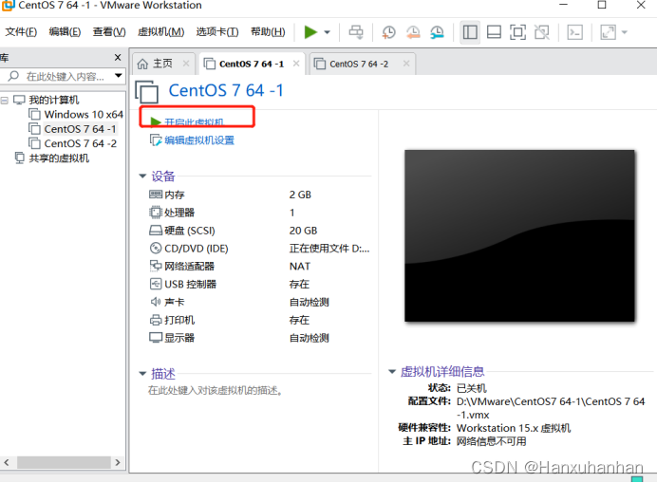Click the Unity mode toolbar icon
This screenshot has width=657, height=483.
(x=542, y=32)
